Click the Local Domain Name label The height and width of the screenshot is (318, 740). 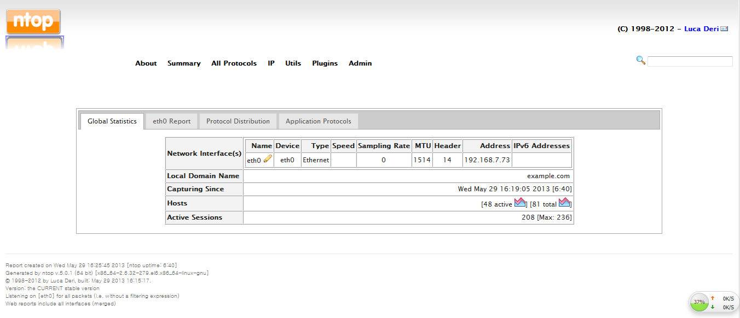click(x=203, y=176)
